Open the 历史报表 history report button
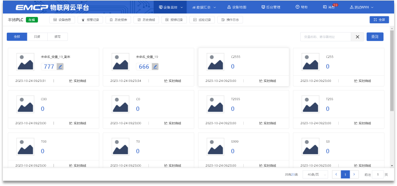The height and width of the screenshot is (186, 397). click(118, 20)
